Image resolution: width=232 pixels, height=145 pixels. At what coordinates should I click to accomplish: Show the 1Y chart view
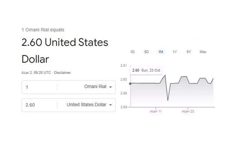175,52
